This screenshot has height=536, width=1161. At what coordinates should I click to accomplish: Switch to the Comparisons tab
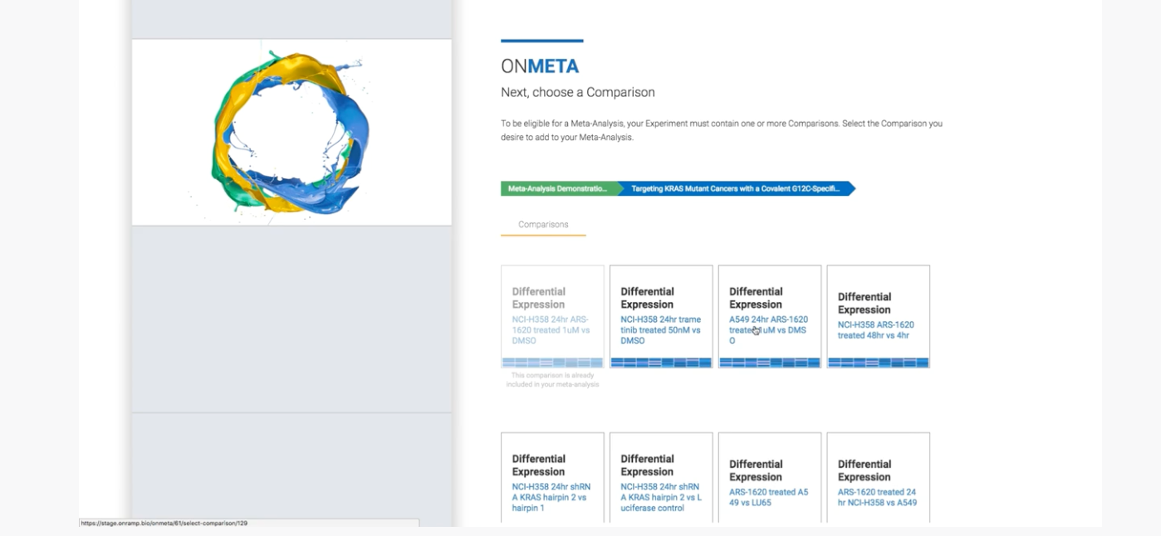pyautogui.click(x=543, y=225)
